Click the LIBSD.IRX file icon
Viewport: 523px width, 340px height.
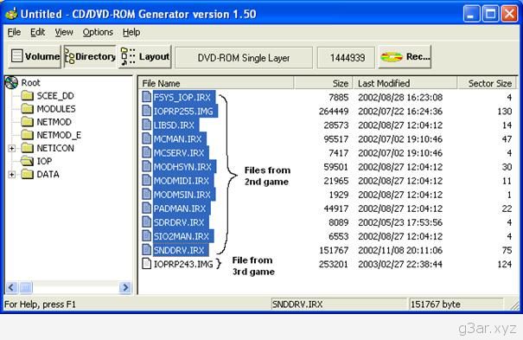pyautogui.click(x=146, y=125)
